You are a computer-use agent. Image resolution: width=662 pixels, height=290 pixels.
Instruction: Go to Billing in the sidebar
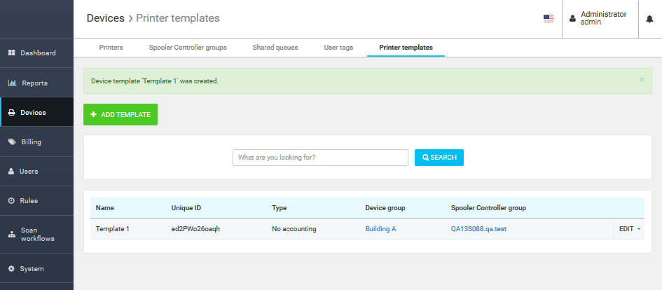pos(31,141)
